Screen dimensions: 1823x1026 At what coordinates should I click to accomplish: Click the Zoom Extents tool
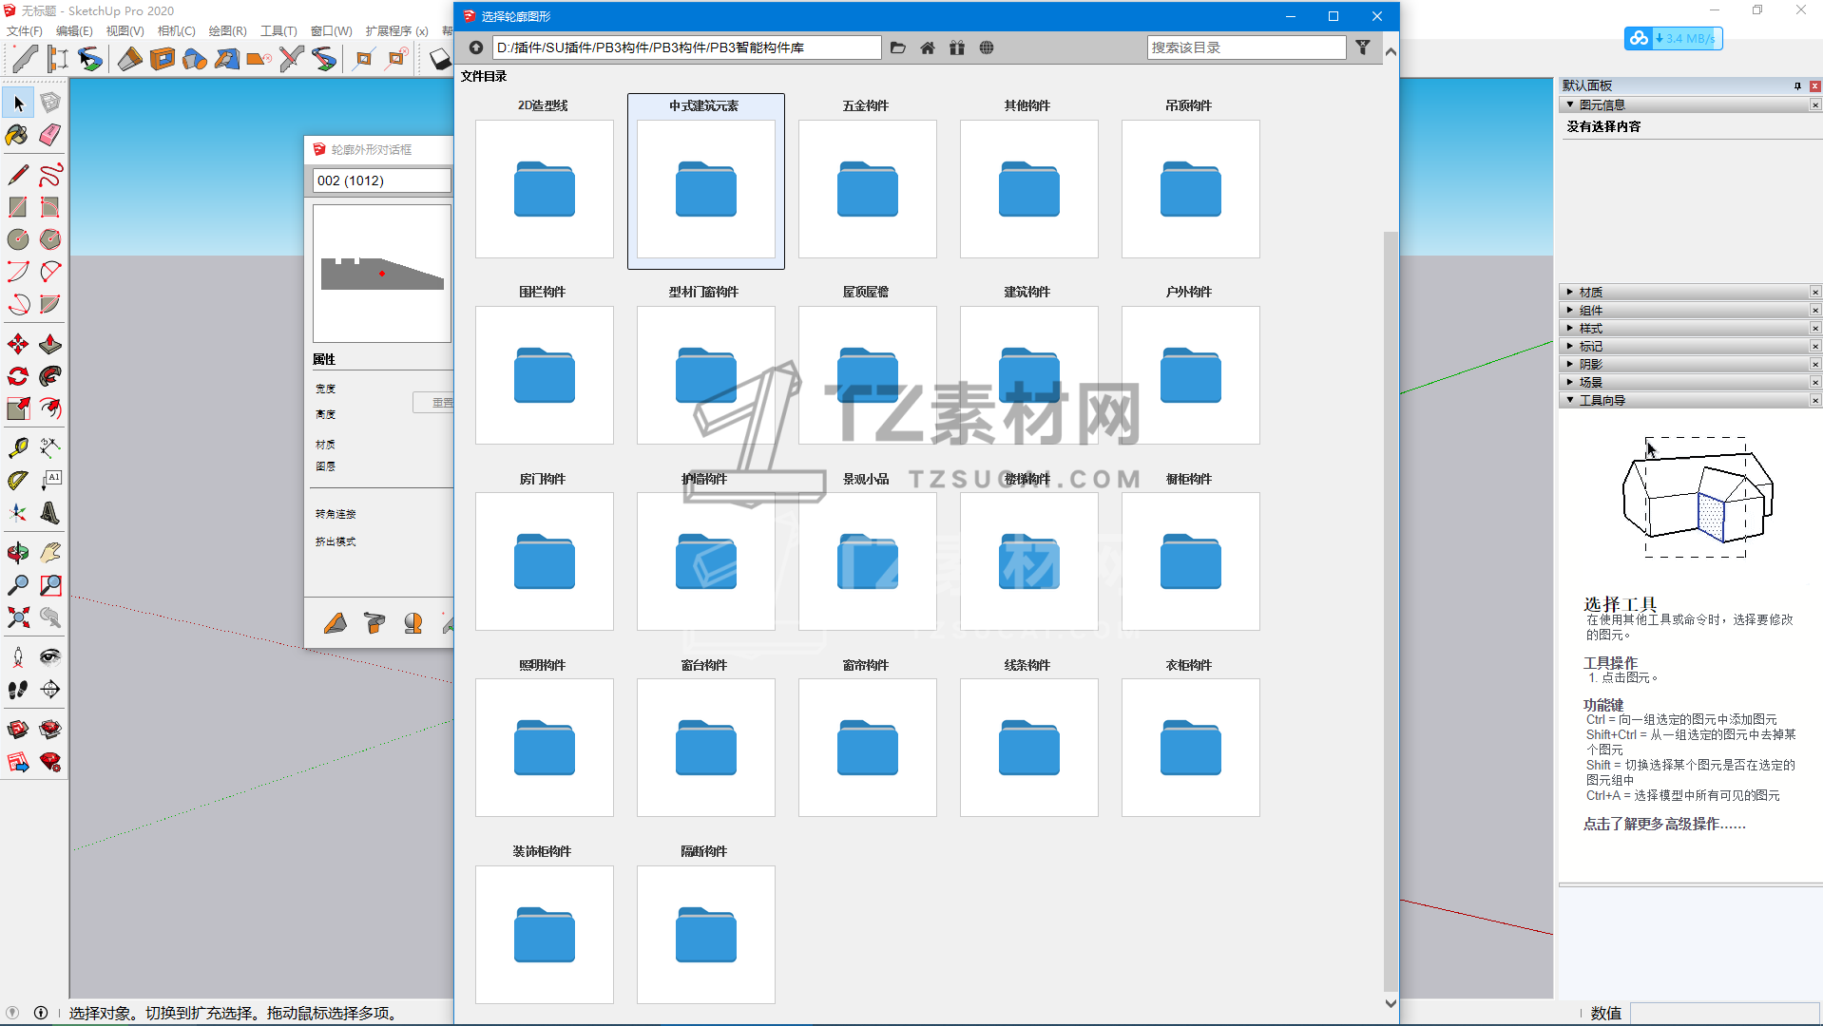coord(18,617)
